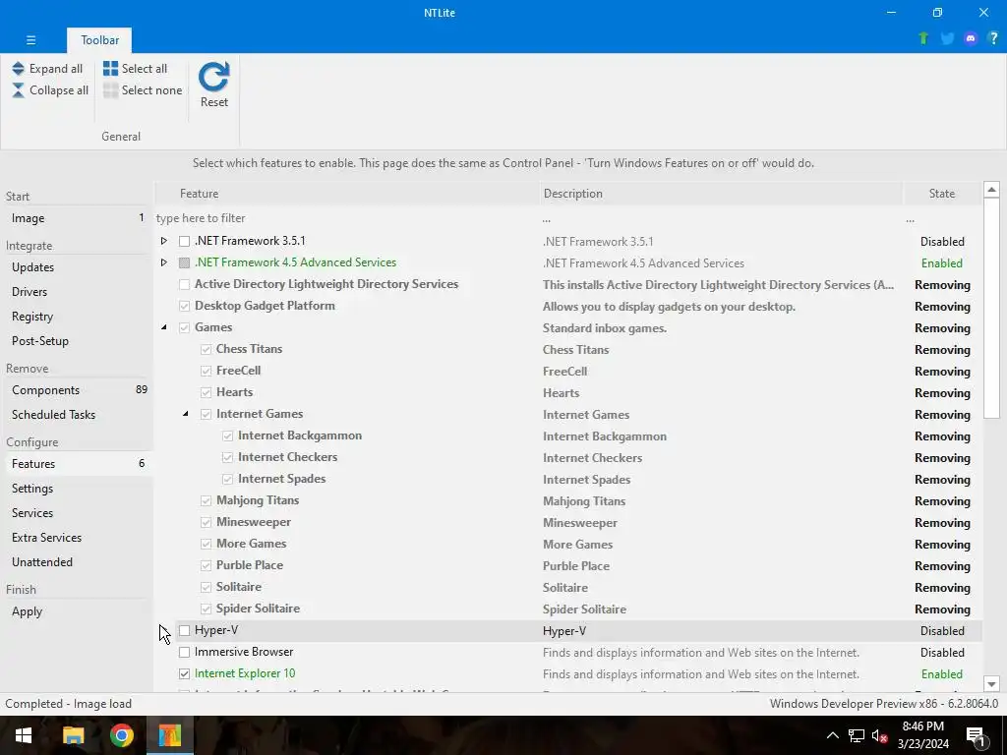The height and width of the screenshot is (755, 1007).
Task: Toggle the Solitaire checkbox
Action: click(206, 588)
